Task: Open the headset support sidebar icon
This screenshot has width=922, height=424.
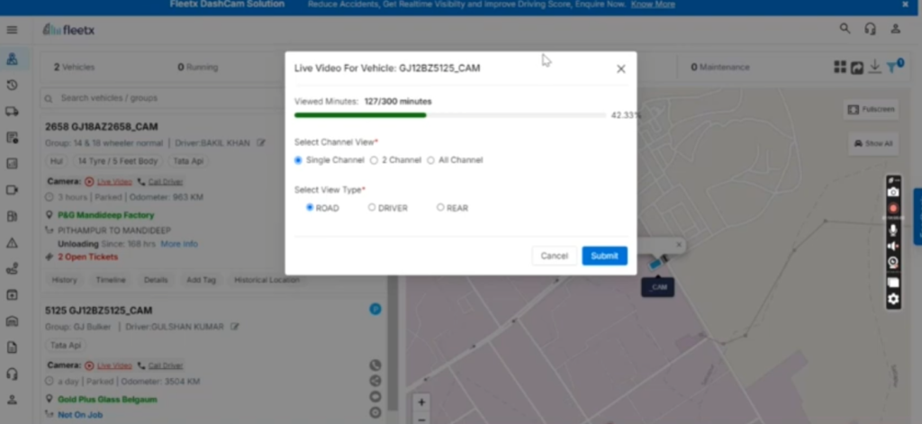Action: (12, 374)
